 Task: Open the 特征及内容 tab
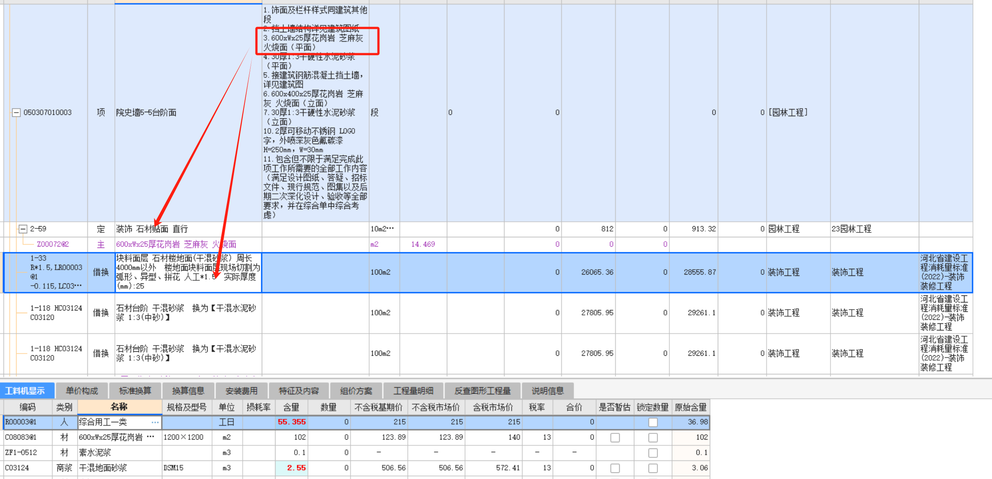click(299, 391)
